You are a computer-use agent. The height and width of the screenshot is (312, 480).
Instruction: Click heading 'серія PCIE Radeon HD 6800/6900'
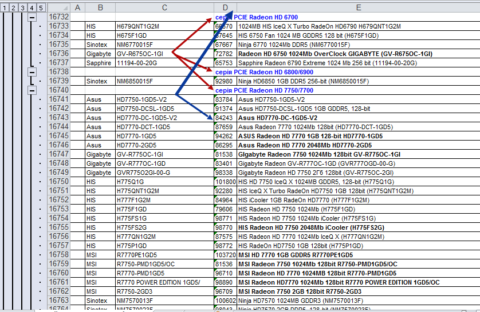click(264, 72)
